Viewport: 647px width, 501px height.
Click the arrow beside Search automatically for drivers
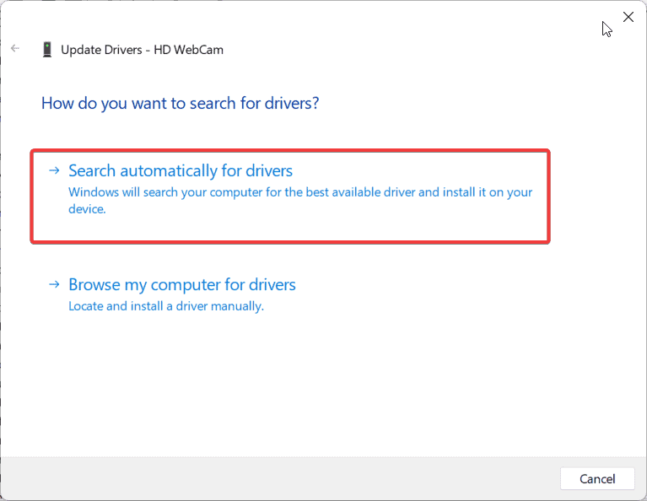pos(54,170)
